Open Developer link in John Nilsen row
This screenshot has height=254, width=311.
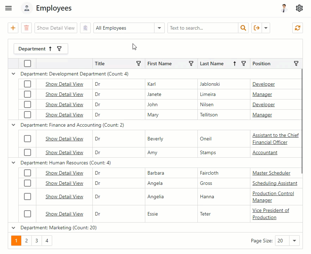pyautogui.click(x=263, y=104)
